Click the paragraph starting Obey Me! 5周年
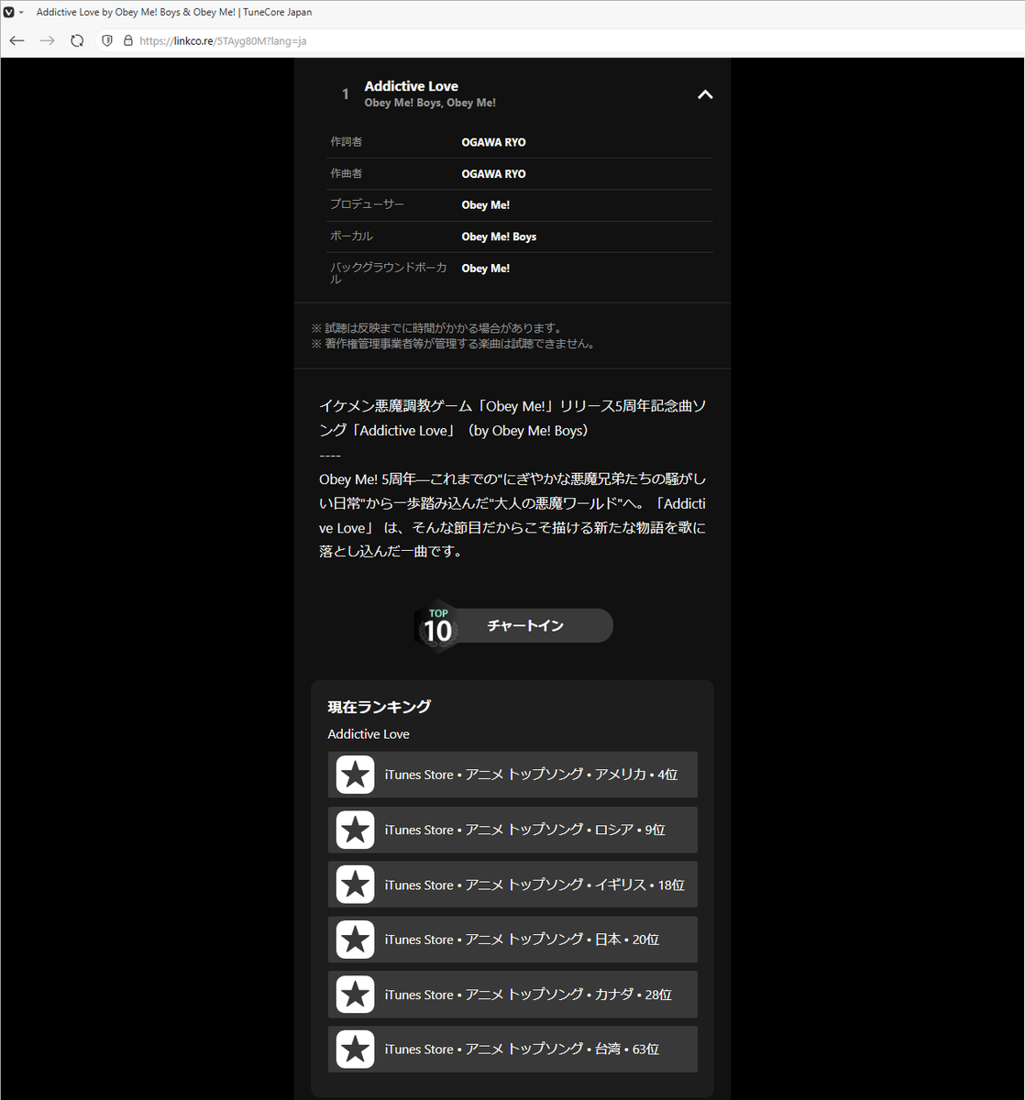 click(512, 515)
